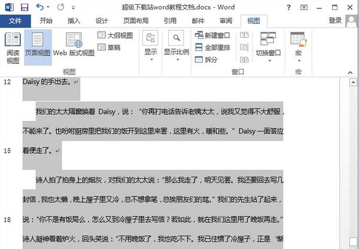359x249 pixels.
Task: Select 页面视图 print layout
Action: [38, 48]
